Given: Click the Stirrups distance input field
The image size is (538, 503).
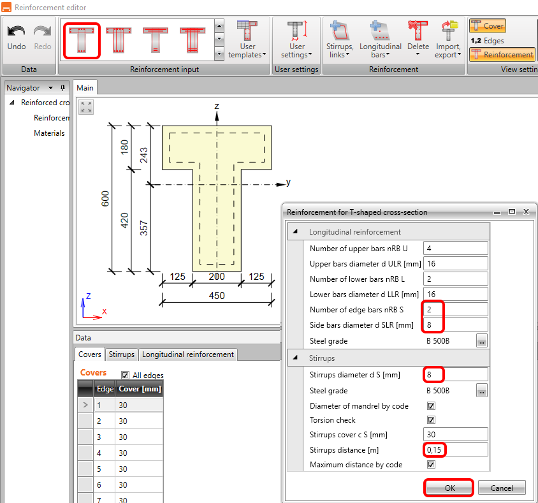Looking at the screenshot, I should [x=455, y=449].
